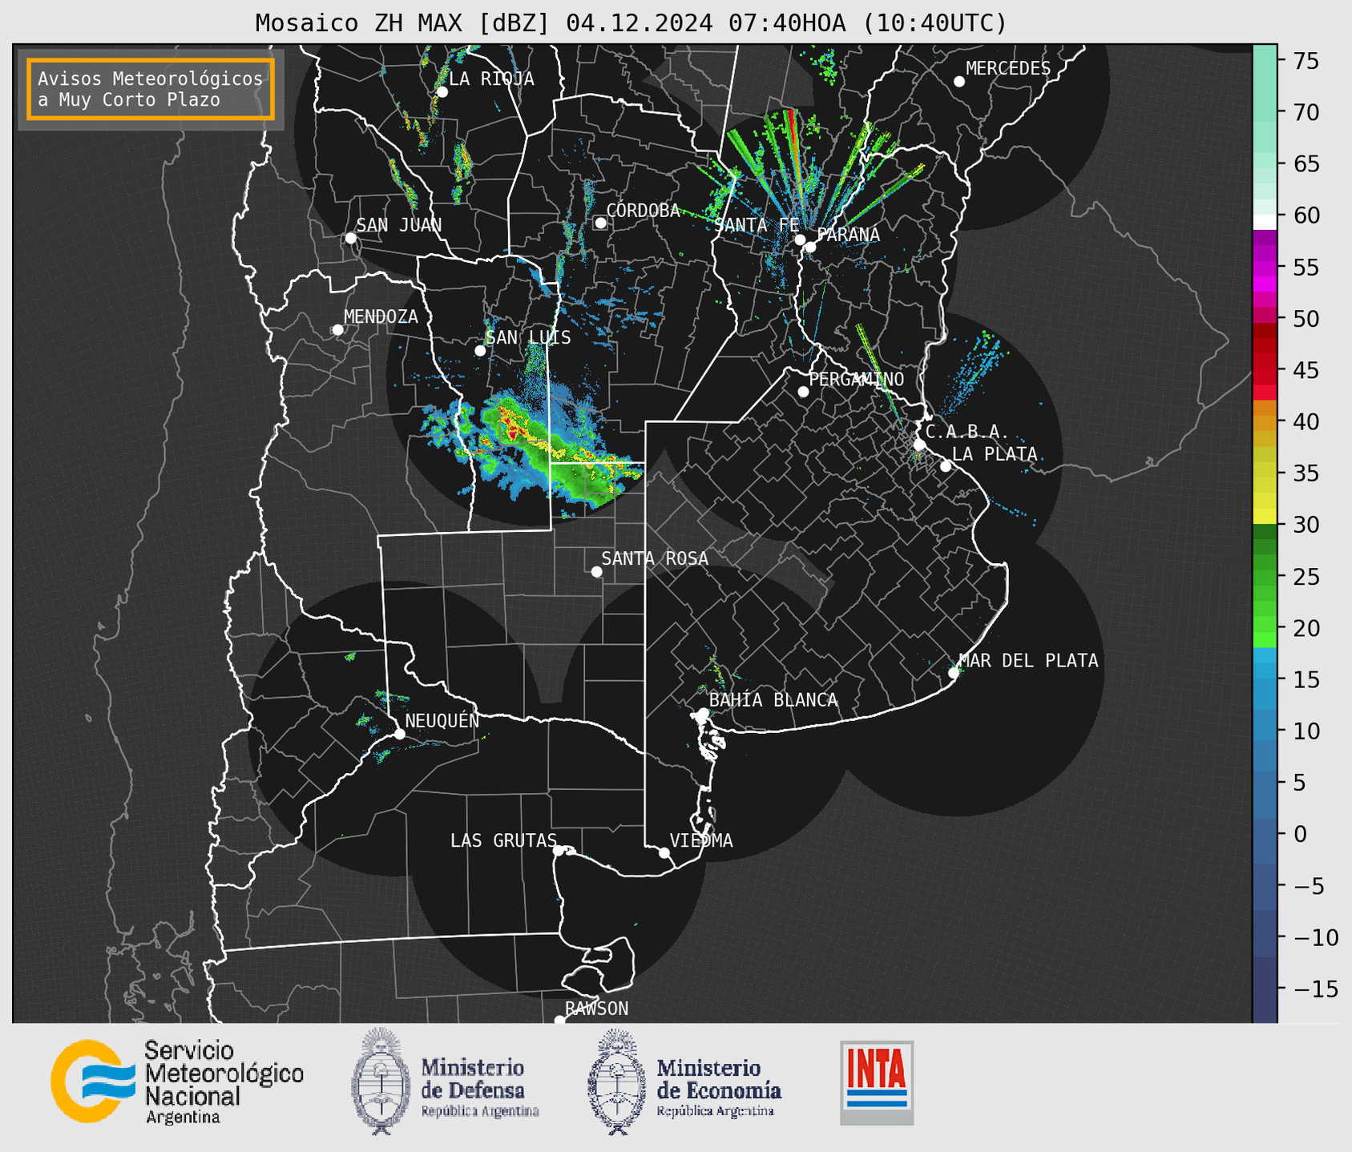The height and width of the screenshot is (1152, 1352).
Task: Click the VIEDMA city label
Action: (x=701, y=840)
